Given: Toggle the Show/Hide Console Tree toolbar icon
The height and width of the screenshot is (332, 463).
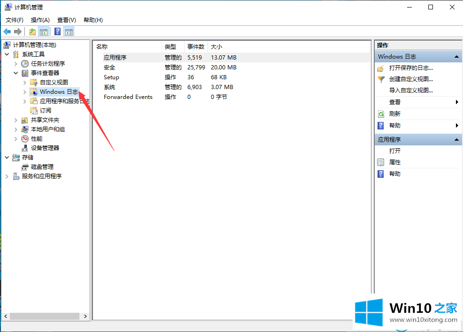Looking at the screenshot, I should [44, 31].
